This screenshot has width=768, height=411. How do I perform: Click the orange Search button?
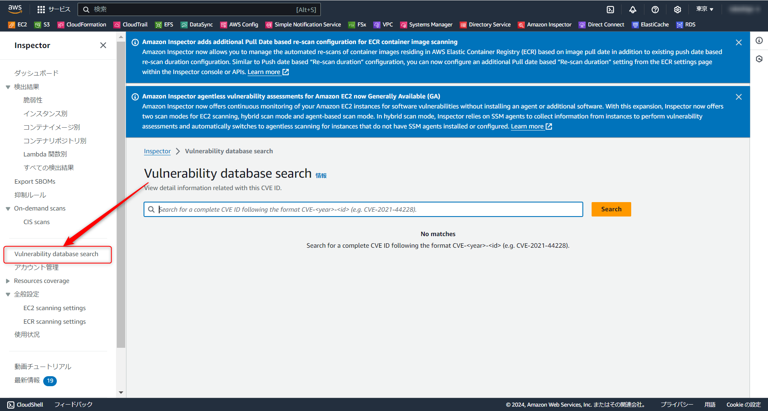(x=611, y=209)
